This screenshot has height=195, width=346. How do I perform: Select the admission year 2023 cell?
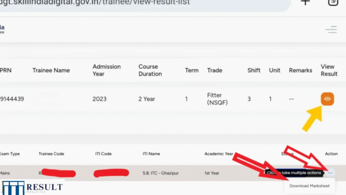(x=100, y=99)
